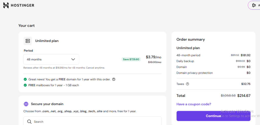This screenshot has width=260, height=125.
Task: Click the Order summary heading
Action: (x=190, y=39)
